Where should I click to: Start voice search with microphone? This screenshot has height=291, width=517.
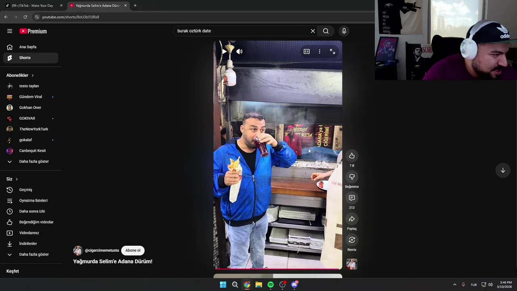[x=344, y=31]
